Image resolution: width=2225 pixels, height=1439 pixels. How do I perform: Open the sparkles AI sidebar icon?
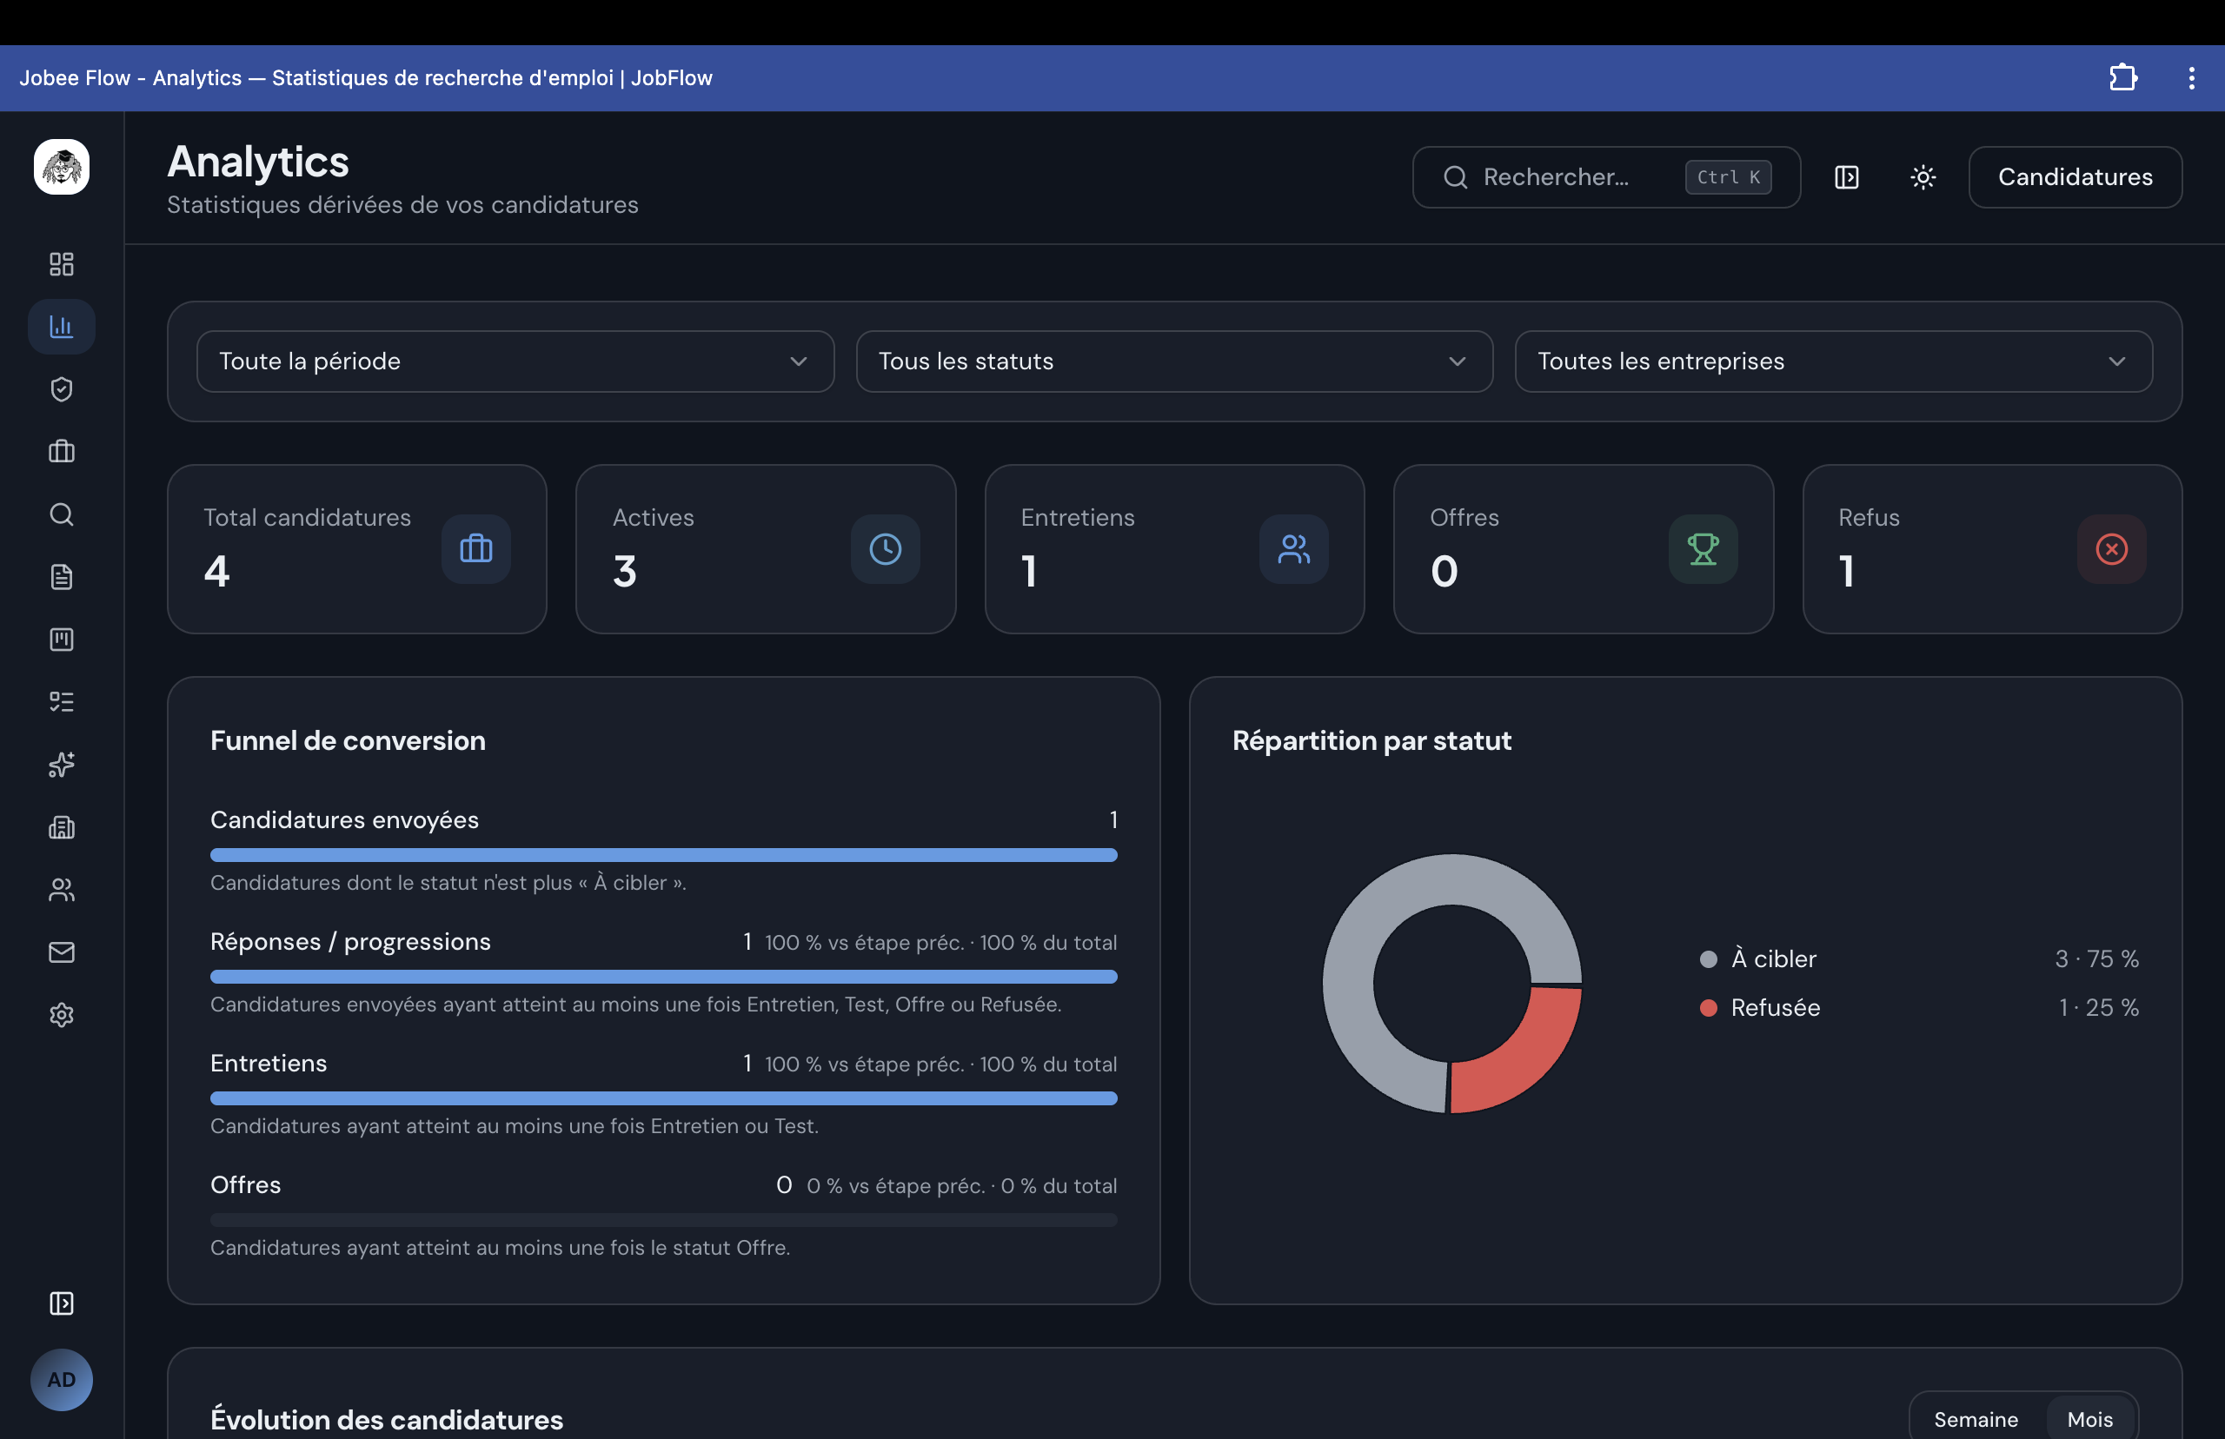pos(62,765)
